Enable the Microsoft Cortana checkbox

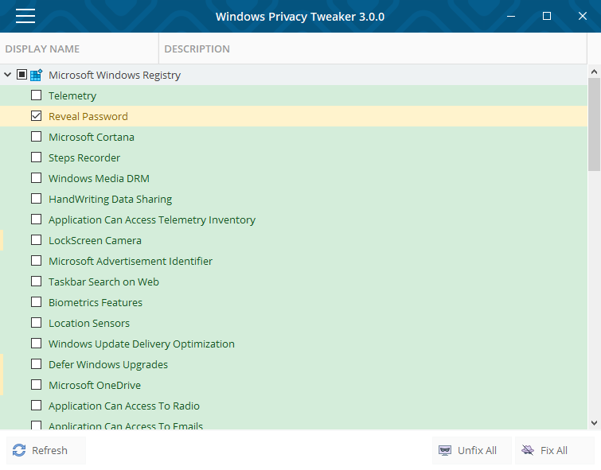tap(36, 137)
